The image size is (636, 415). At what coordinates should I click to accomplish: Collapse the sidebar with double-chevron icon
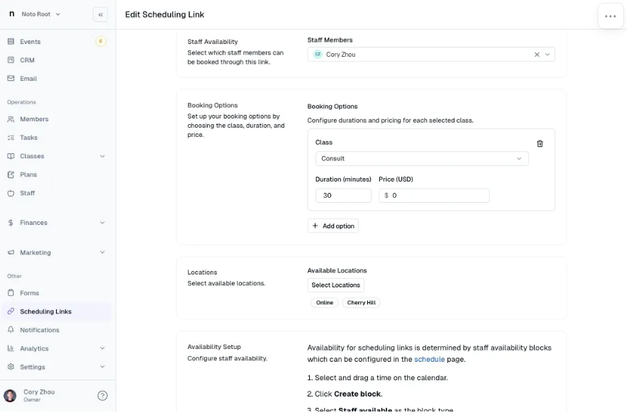click(x=100, y=15)
